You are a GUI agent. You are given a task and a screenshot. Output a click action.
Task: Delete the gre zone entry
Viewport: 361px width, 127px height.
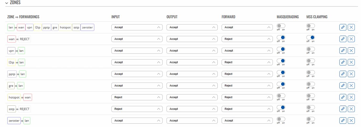pos(351,86)
